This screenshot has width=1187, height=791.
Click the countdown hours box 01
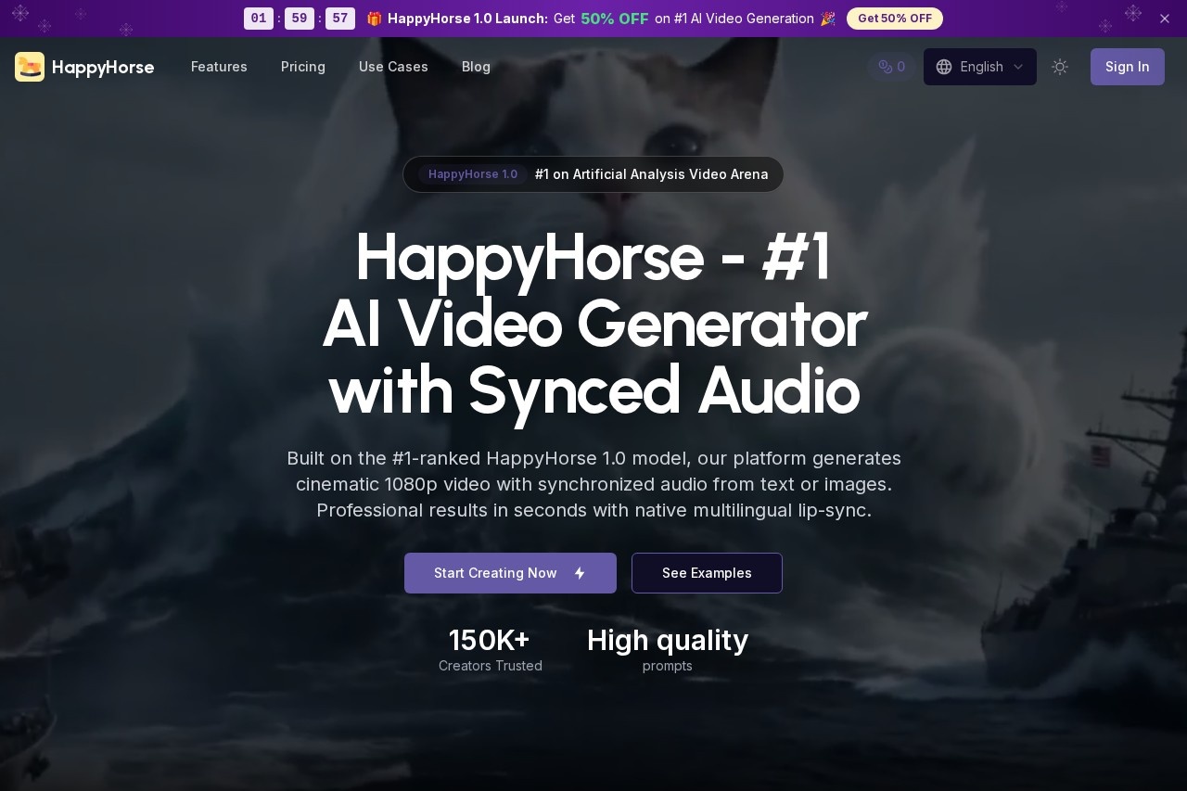tap(259, 19)
